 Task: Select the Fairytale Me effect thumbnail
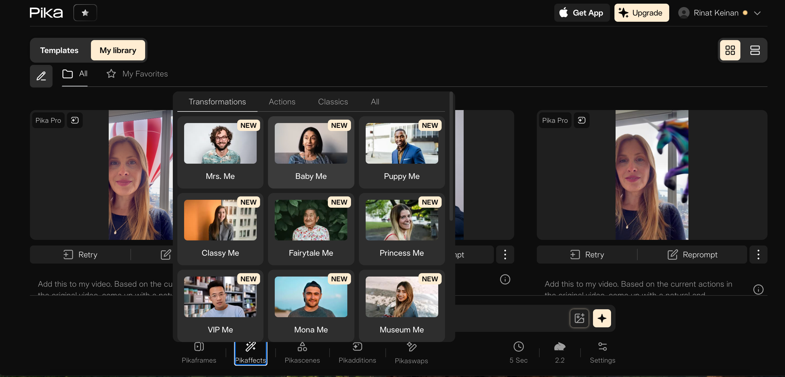311,220
